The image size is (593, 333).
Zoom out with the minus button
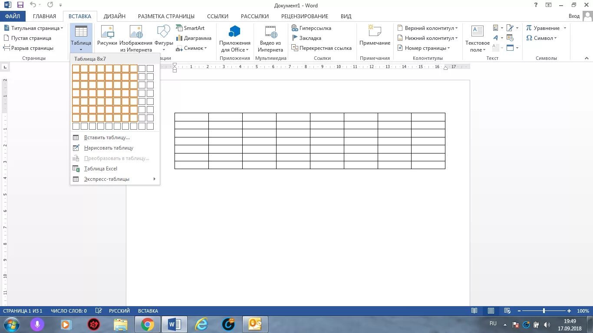click(518, 311)
